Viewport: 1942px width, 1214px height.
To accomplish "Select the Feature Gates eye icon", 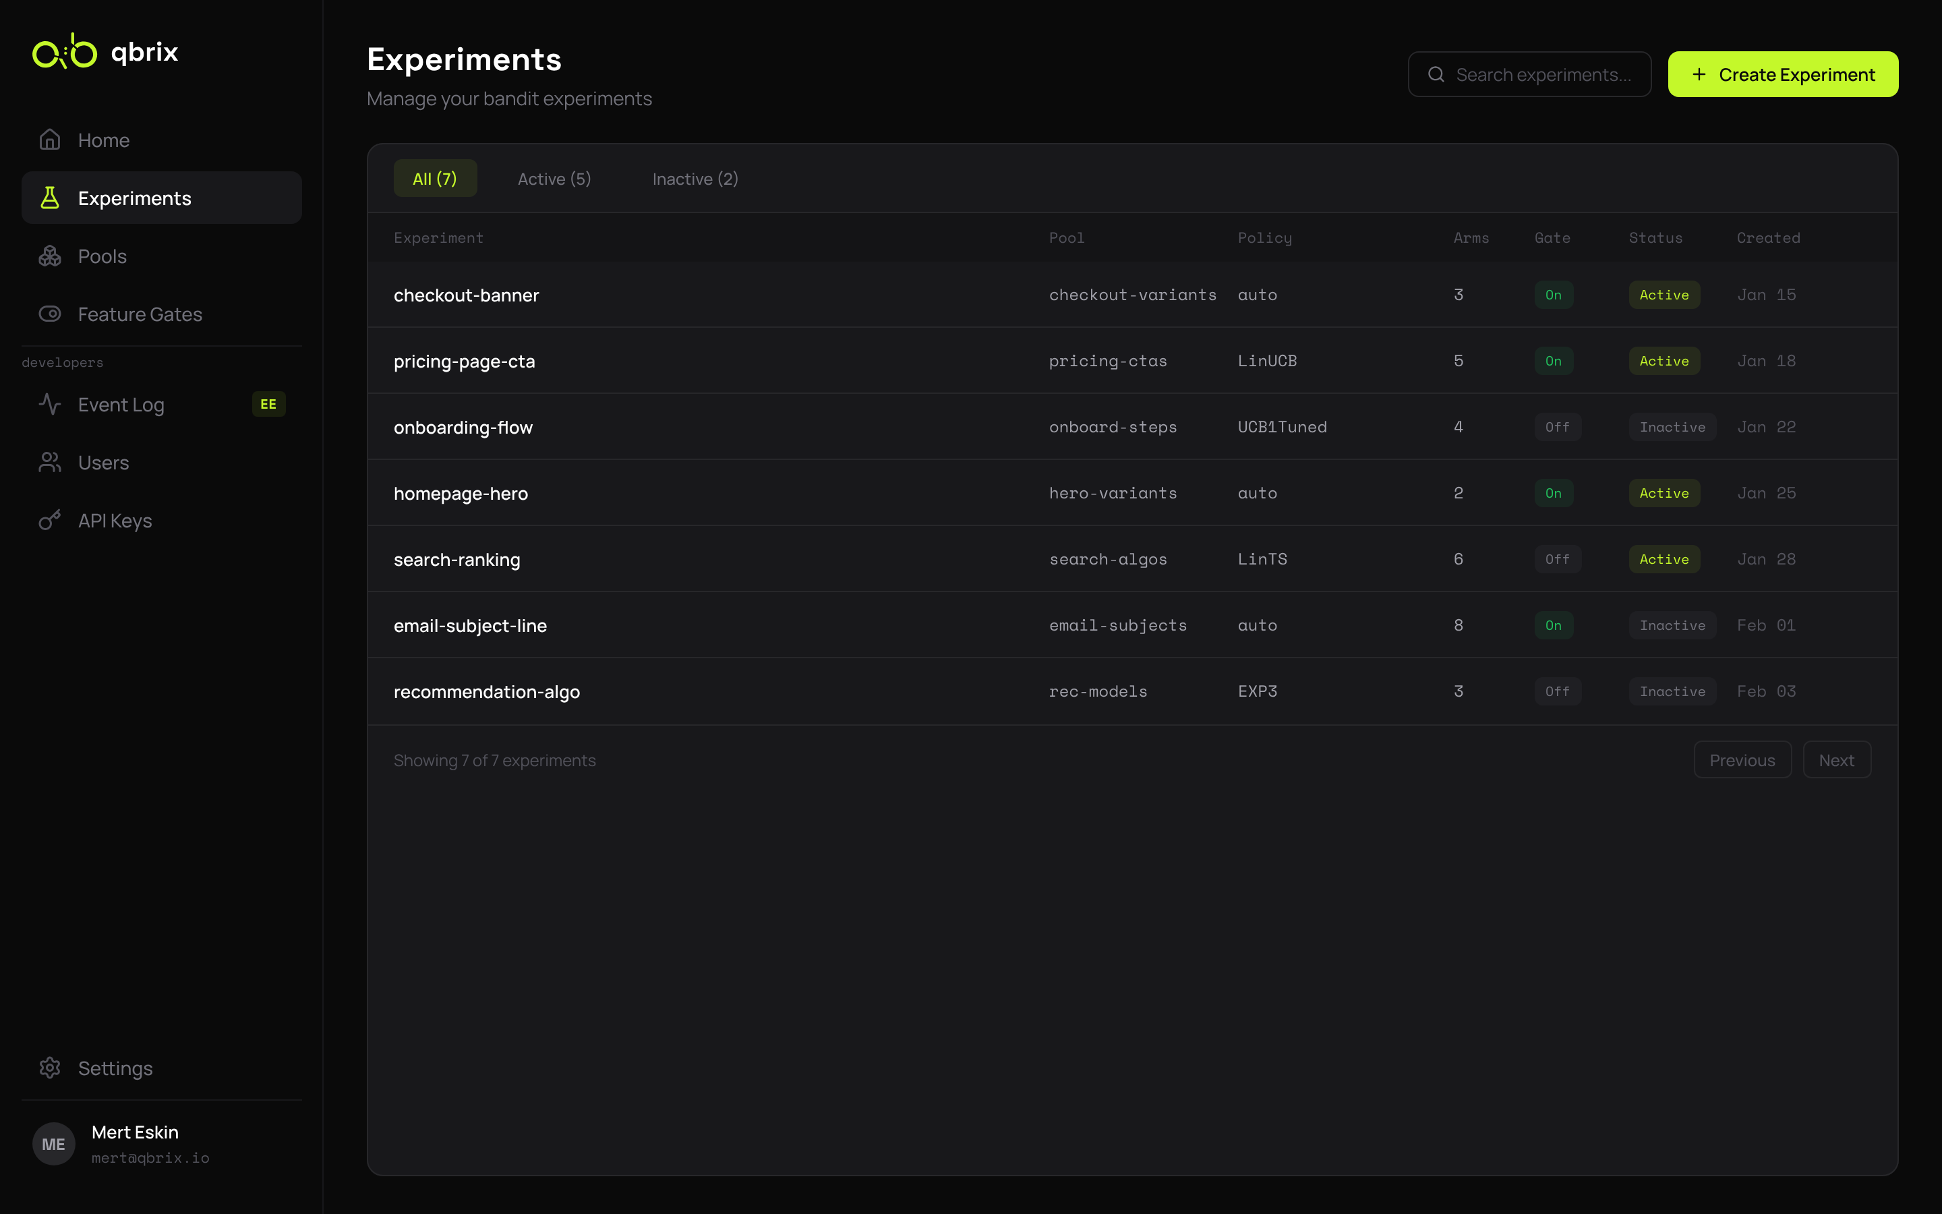I will 50,314.
